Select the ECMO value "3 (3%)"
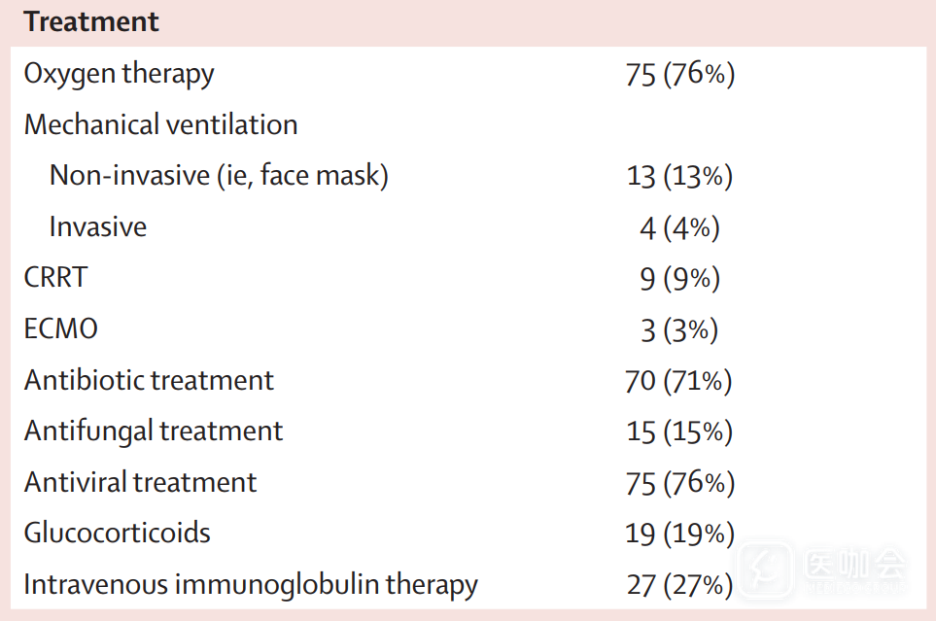This screenshot has width=936, height=621. point(679,329)
